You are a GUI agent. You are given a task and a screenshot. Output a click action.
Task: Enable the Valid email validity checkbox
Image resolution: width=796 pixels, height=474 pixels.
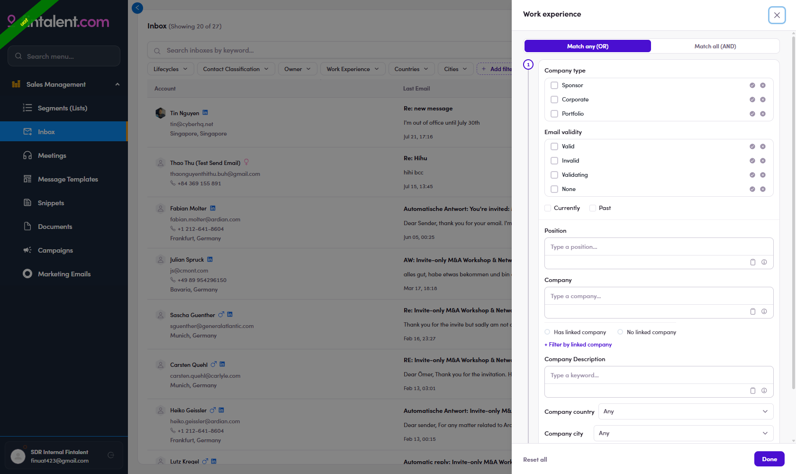[x=554, y=146]
